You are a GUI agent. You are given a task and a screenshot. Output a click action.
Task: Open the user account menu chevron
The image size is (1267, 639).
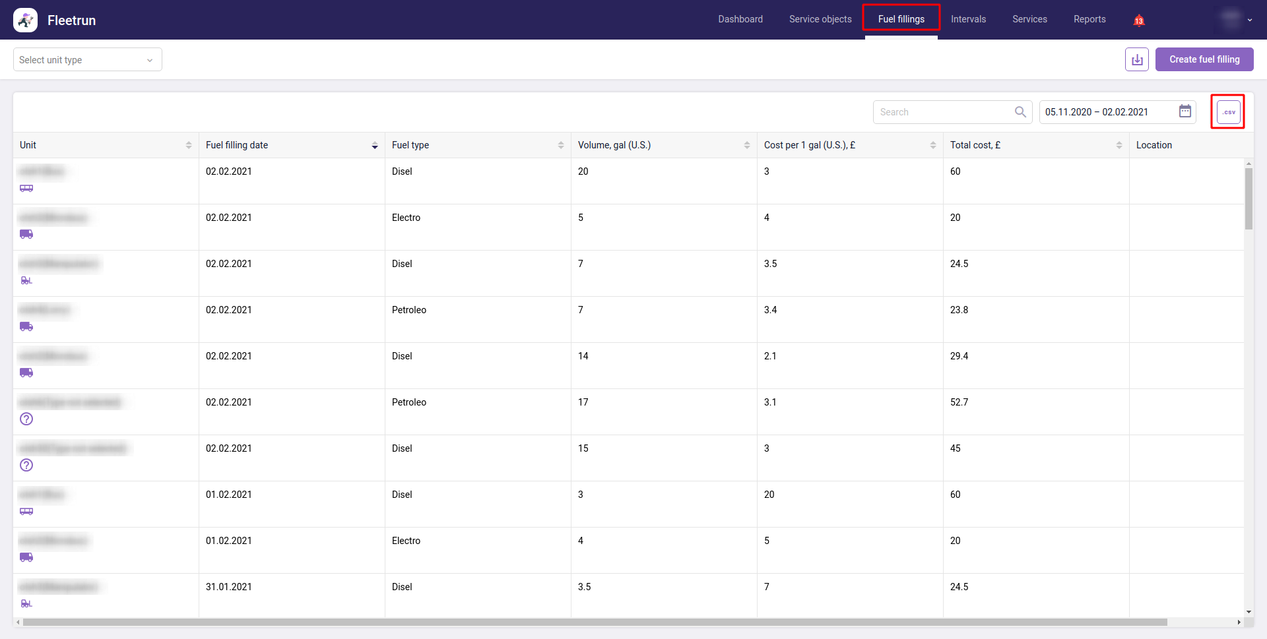point(1250,20)
